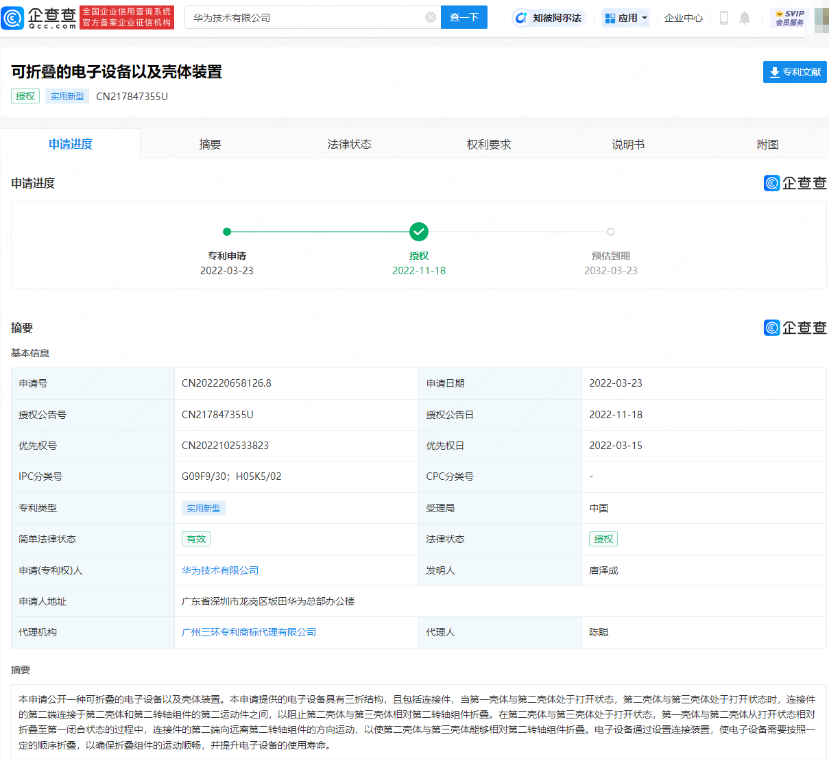
Task: Switch to the 权利要求 tab
Action: pos(489,144)
